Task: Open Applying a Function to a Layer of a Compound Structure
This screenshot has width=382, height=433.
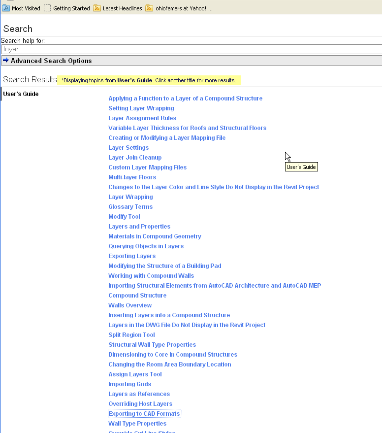Action: pyautogui.click(x=185, y=99)
